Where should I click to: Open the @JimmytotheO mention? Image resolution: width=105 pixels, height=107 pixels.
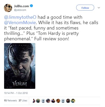20,17
